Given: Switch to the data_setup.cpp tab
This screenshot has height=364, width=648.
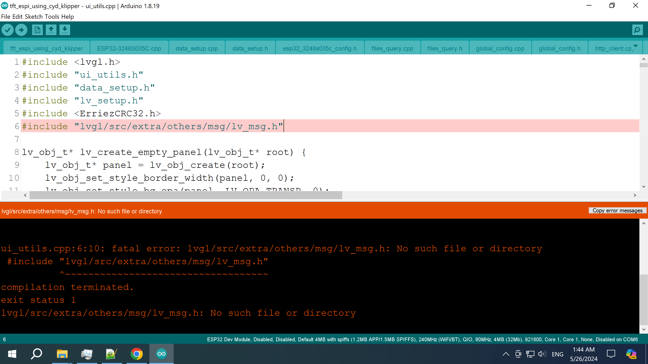Looking at the screenshot, I should [x=197, y=48].
